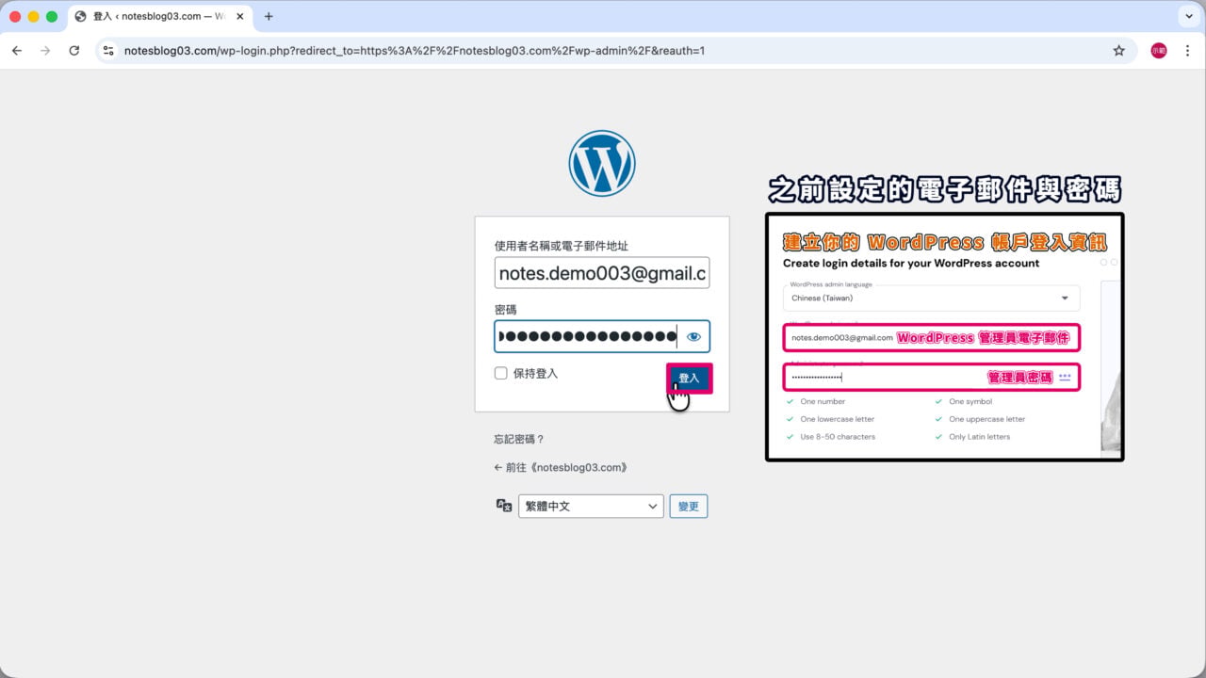Click the notes.demo003@gmail.com field in overlay image
The height and width of the screenshot is (678, 1206).
pyautogui.click(x=931, y=338)
